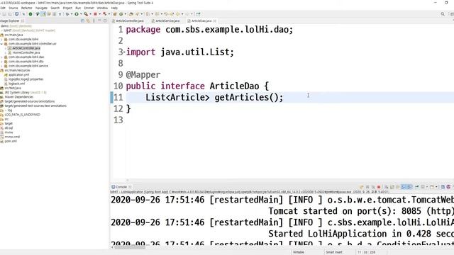Open the Source menu
The height and width of the screenshot is (255, 454).
13,8
